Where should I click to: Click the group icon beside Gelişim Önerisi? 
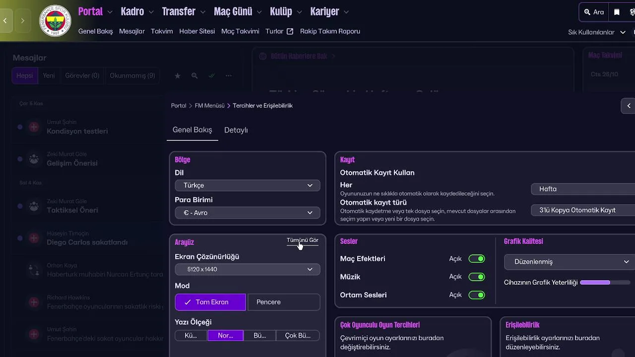tap(34, 159)
